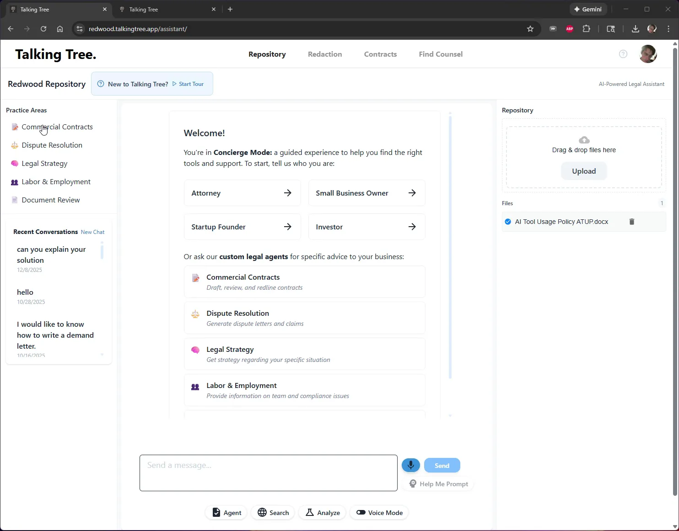The width and height of the screenshot is (679, 531).
Task: Start a New Chat
Action: click(x=92, y=232)
